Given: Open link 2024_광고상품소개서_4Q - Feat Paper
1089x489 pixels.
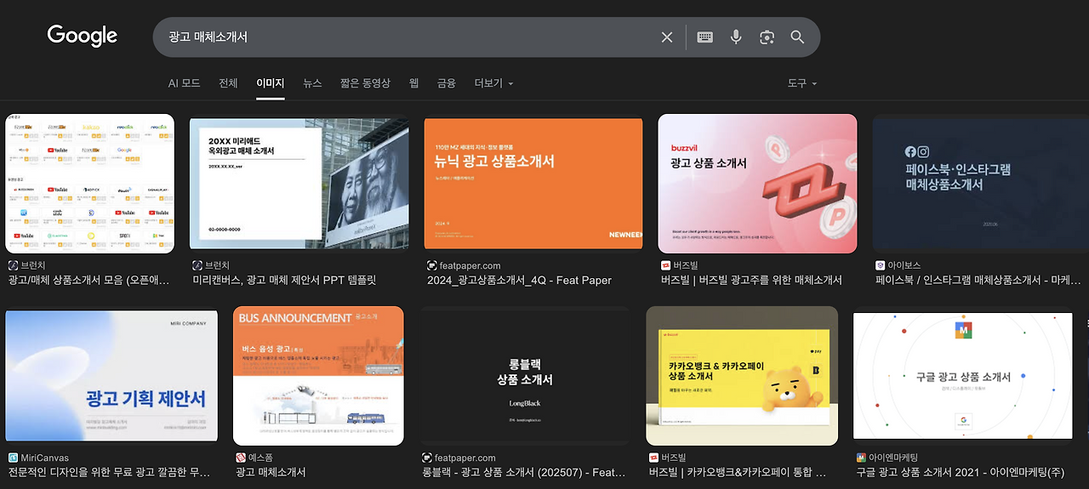Looking at the screenshot, I should 519,280.
